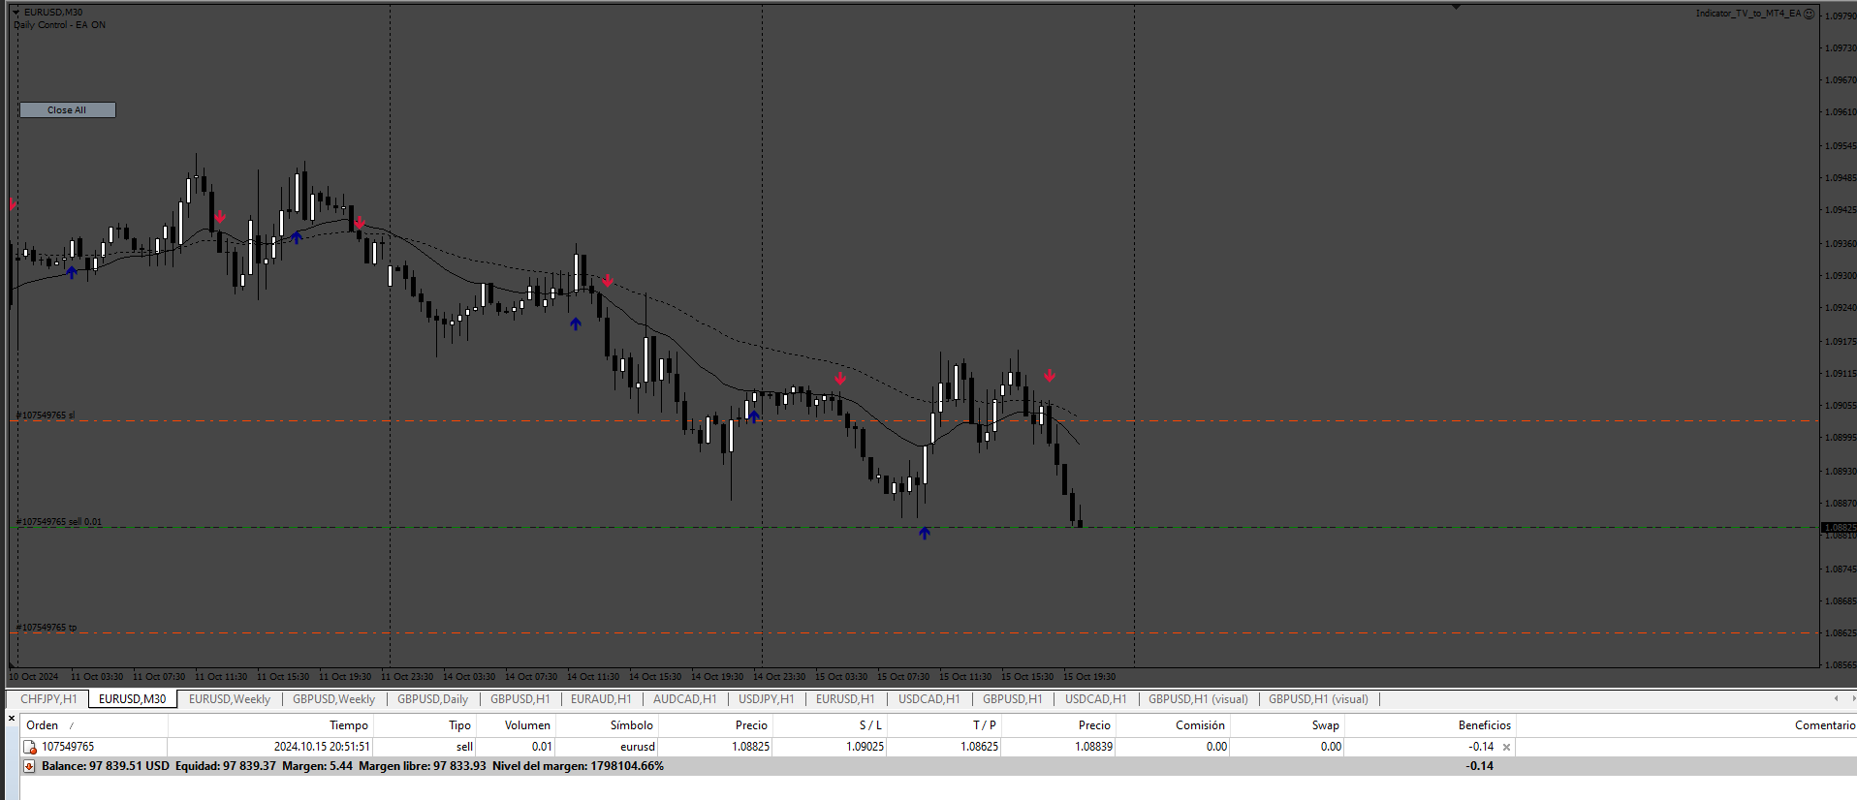Click the 1.08839 current price cell

pyautogui.click(x=1093, y=747)
